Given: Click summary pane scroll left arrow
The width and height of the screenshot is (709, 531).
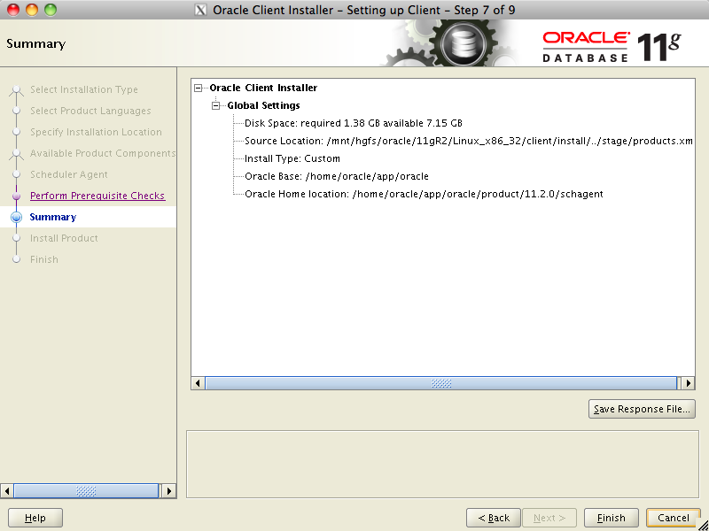Looking at the screenshot, I should tap(198, 383).
